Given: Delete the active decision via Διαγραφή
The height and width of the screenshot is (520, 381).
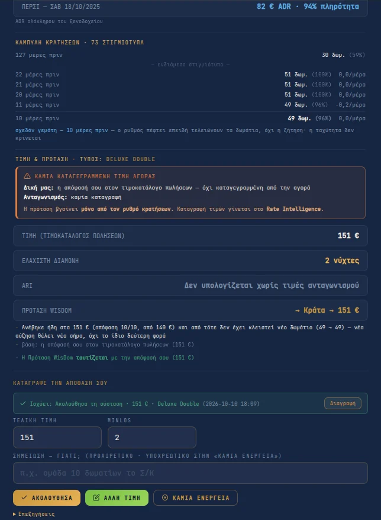Looking at the screenshot, I should (343, 403).
